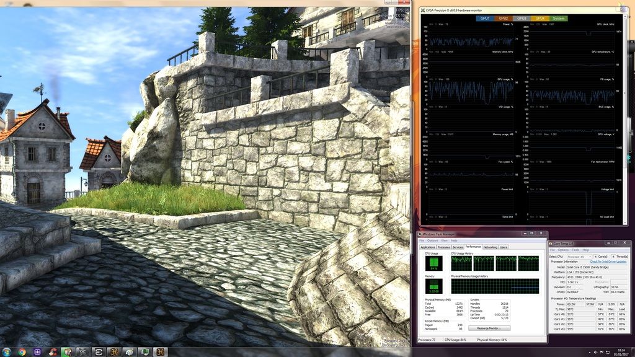Click the Intel Core i5 2500K model field
Image resolution: width=635 pixels, height=357 pixels.
click(x=597, y=267)
